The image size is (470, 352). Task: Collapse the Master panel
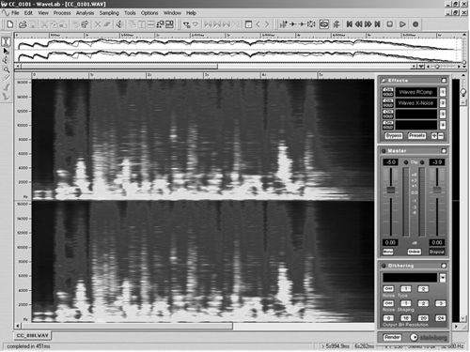pyautogui.click(x=444, y=151)
